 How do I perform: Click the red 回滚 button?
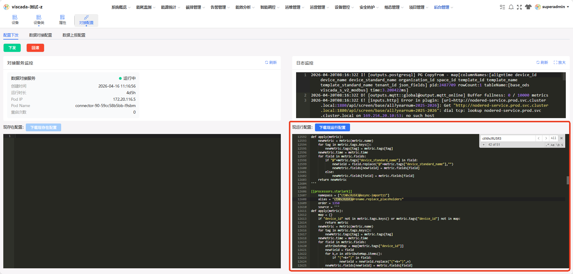click(35, 48)
